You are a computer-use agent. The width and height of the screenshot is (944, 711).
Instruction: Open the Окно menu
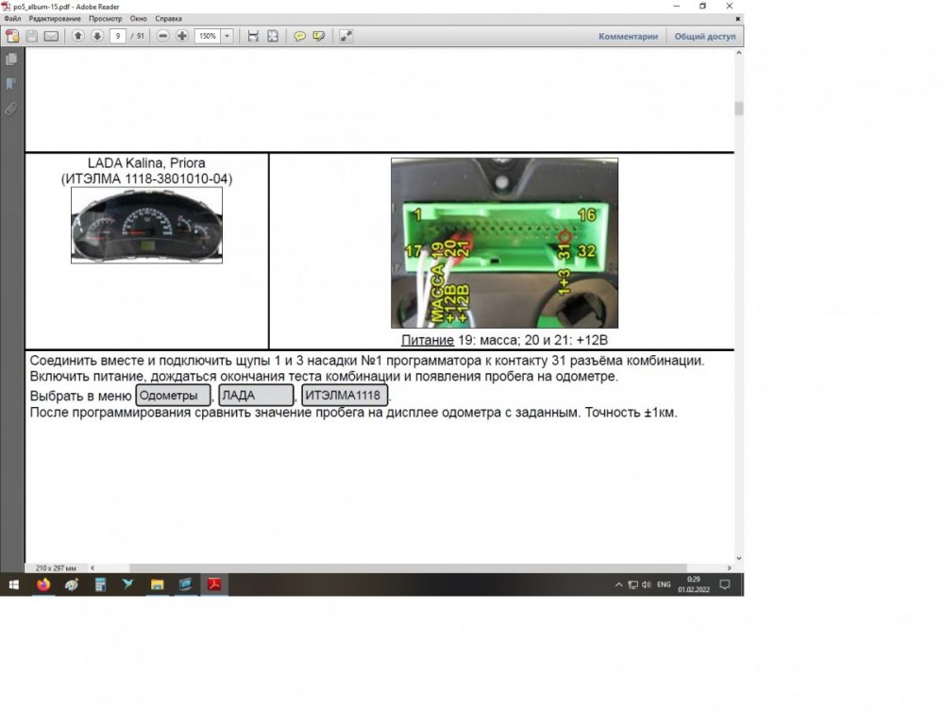coord(139,19)
